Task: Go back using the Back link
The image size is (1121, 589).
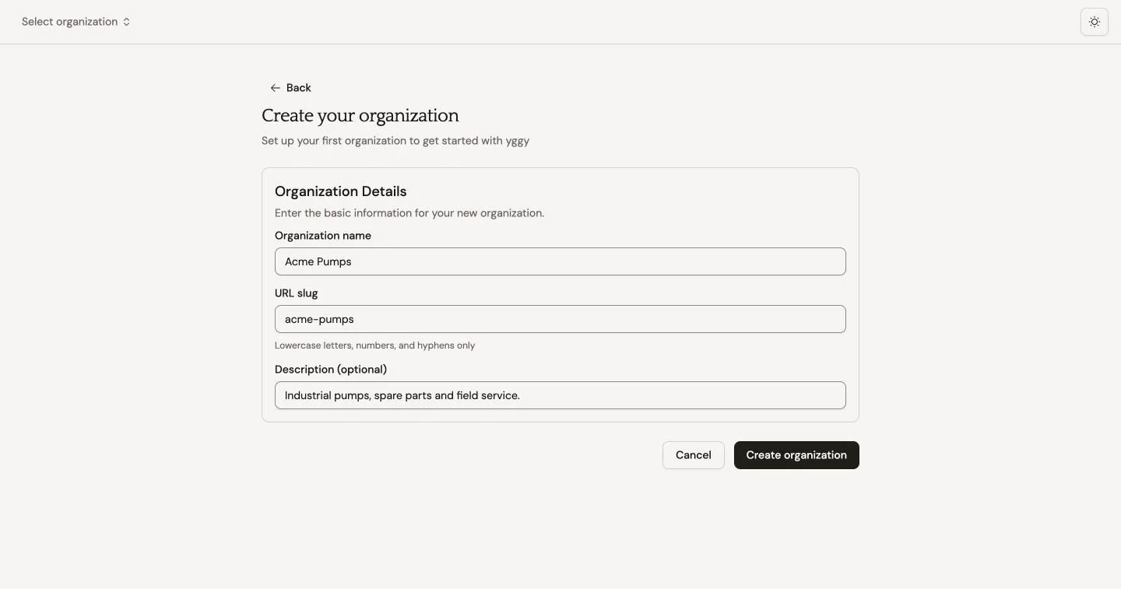Action: [x=290, y=88]
